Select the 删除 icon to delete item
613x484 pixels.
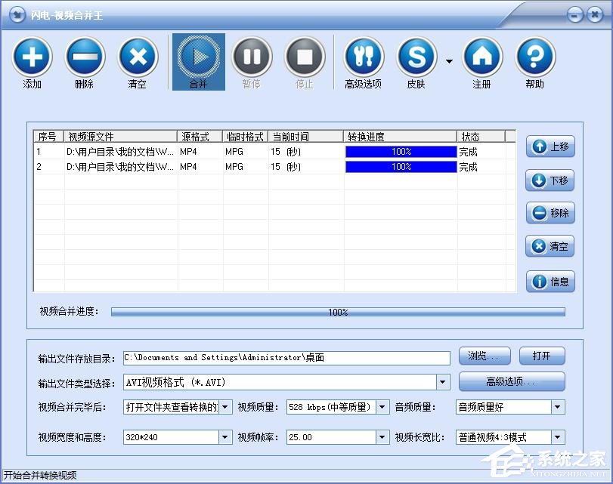click(85, 57)
